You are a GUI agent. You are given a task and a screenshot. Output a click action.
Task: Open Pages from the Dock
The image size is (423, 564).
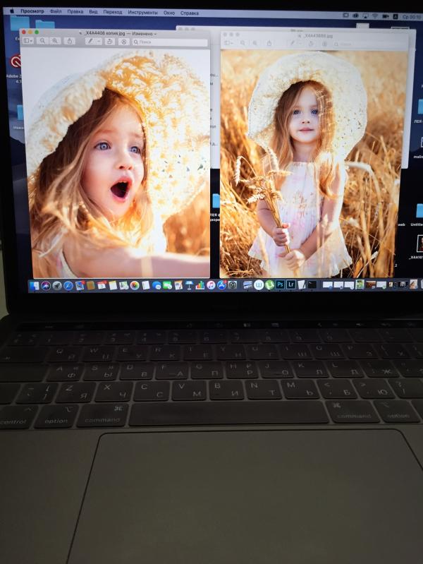[x=178, y=286]
